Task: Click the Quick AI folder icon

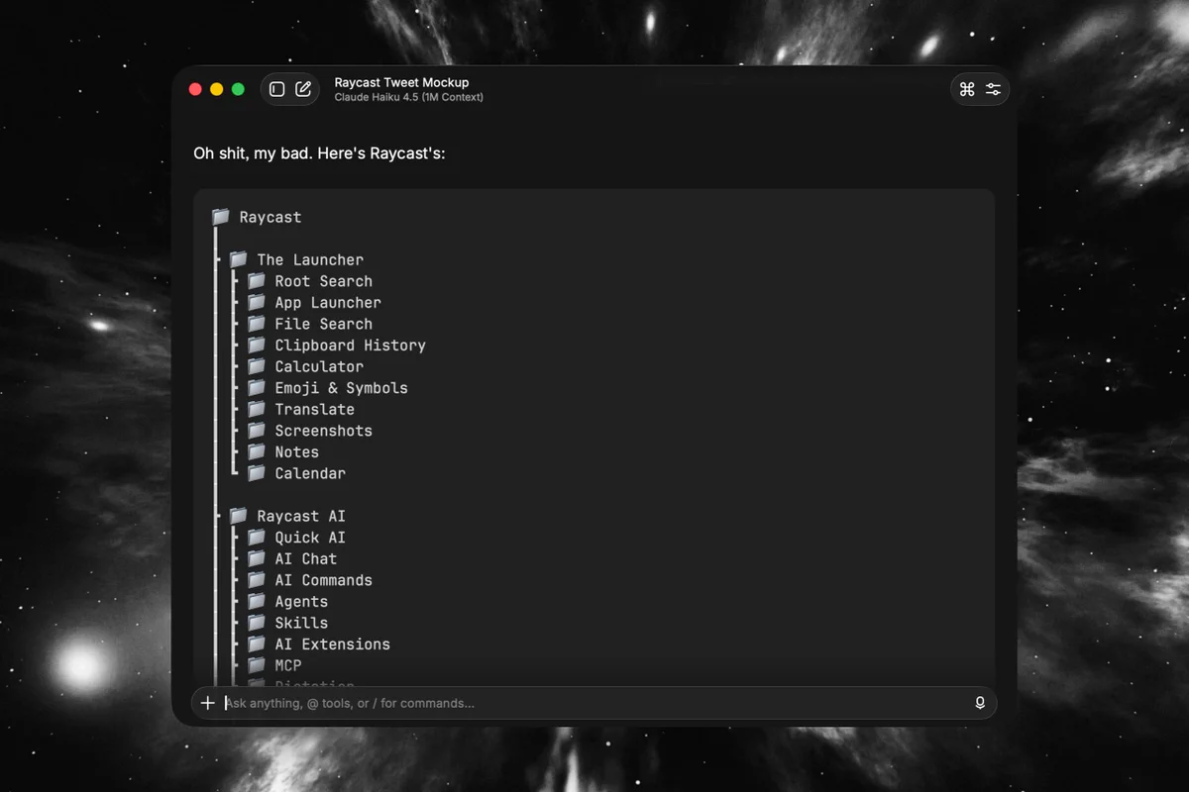Action: [x=257, y=537]
